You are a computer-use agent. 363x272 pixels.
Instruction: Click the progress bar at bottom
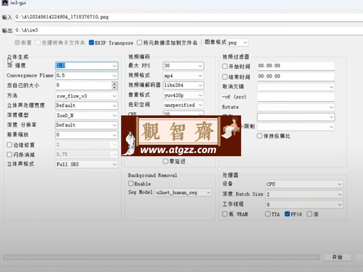tap(162, 257)
